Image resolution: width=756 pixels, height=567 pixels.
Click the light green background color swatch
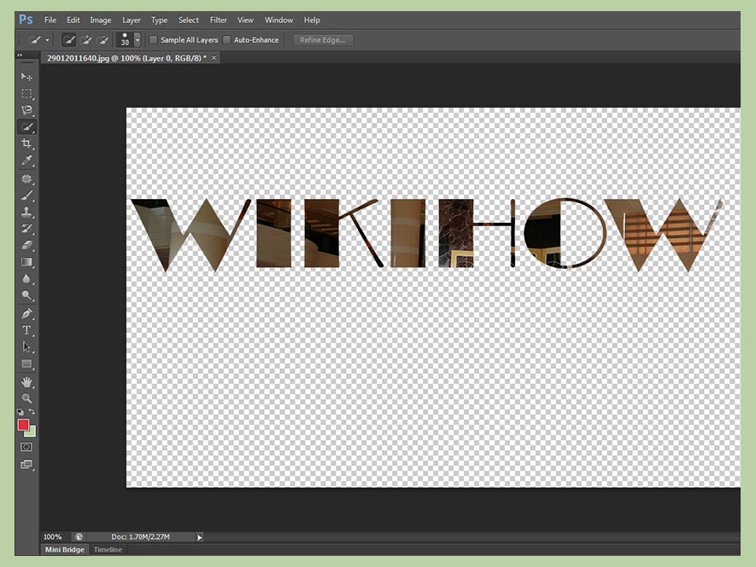click(32, 432)
